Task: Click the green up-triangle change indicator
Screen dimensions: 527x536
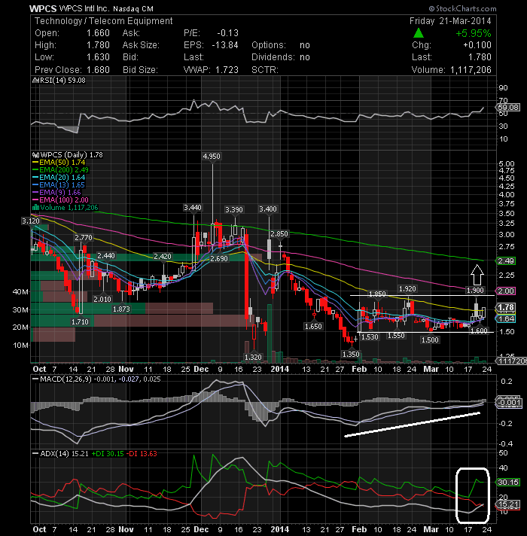Action: tap(418, 33)
